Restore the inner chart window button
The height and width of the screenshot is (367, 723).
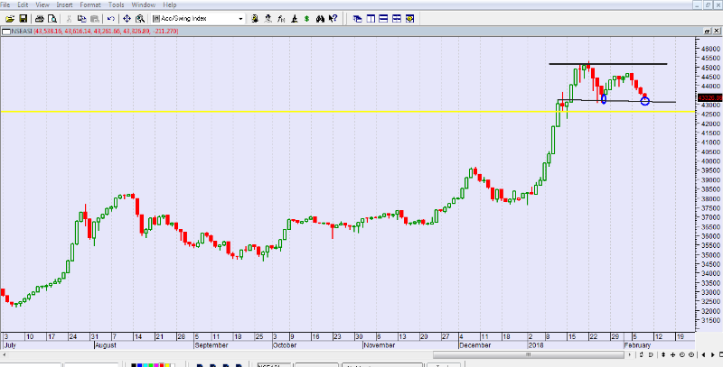707,31
